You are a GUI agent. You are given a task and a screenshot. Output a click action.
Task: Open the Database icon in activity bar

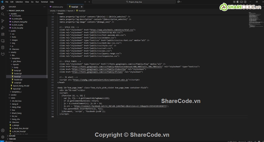(x=3, y=48)
